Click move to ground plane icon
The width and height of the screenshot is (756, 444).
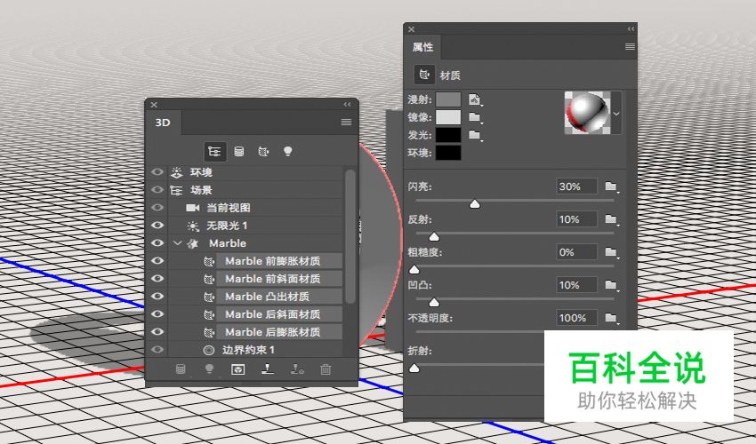tap(268, 369)
